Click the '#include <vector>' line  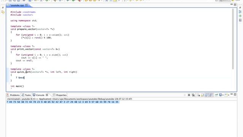22,15
